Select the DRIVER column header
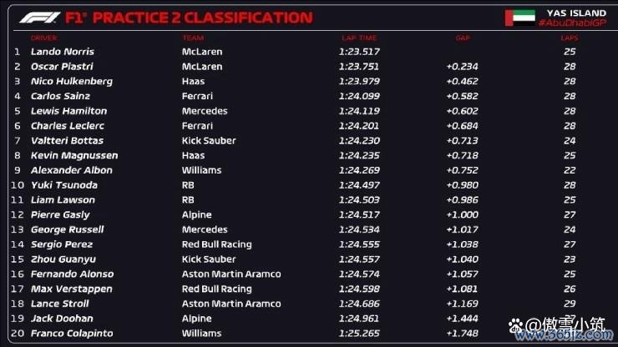This screenshot has width=618, height=347. tap(43, 38)
